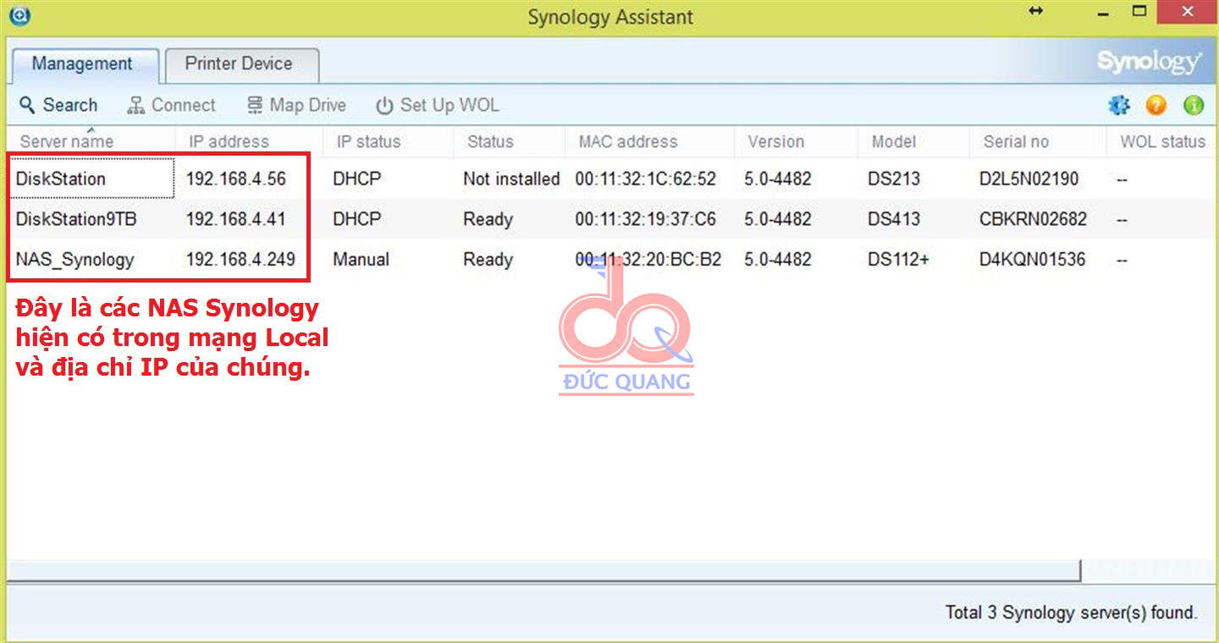Image resolution: width=1219 pixels, height=643 pixels.
Task: Click serial number D2L5N02190
Action: [x=1029, y=179]
